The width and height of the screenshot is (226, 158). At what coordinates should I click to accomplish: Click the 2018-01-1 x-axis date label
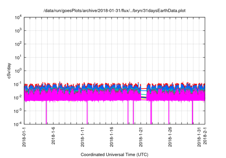point(24,137)
